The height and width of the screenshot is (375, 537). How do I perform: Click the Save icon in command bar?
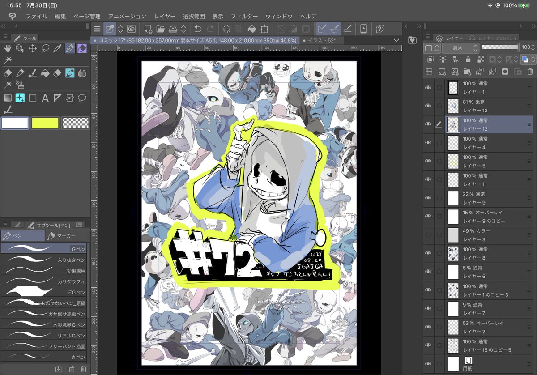(173, 29)
